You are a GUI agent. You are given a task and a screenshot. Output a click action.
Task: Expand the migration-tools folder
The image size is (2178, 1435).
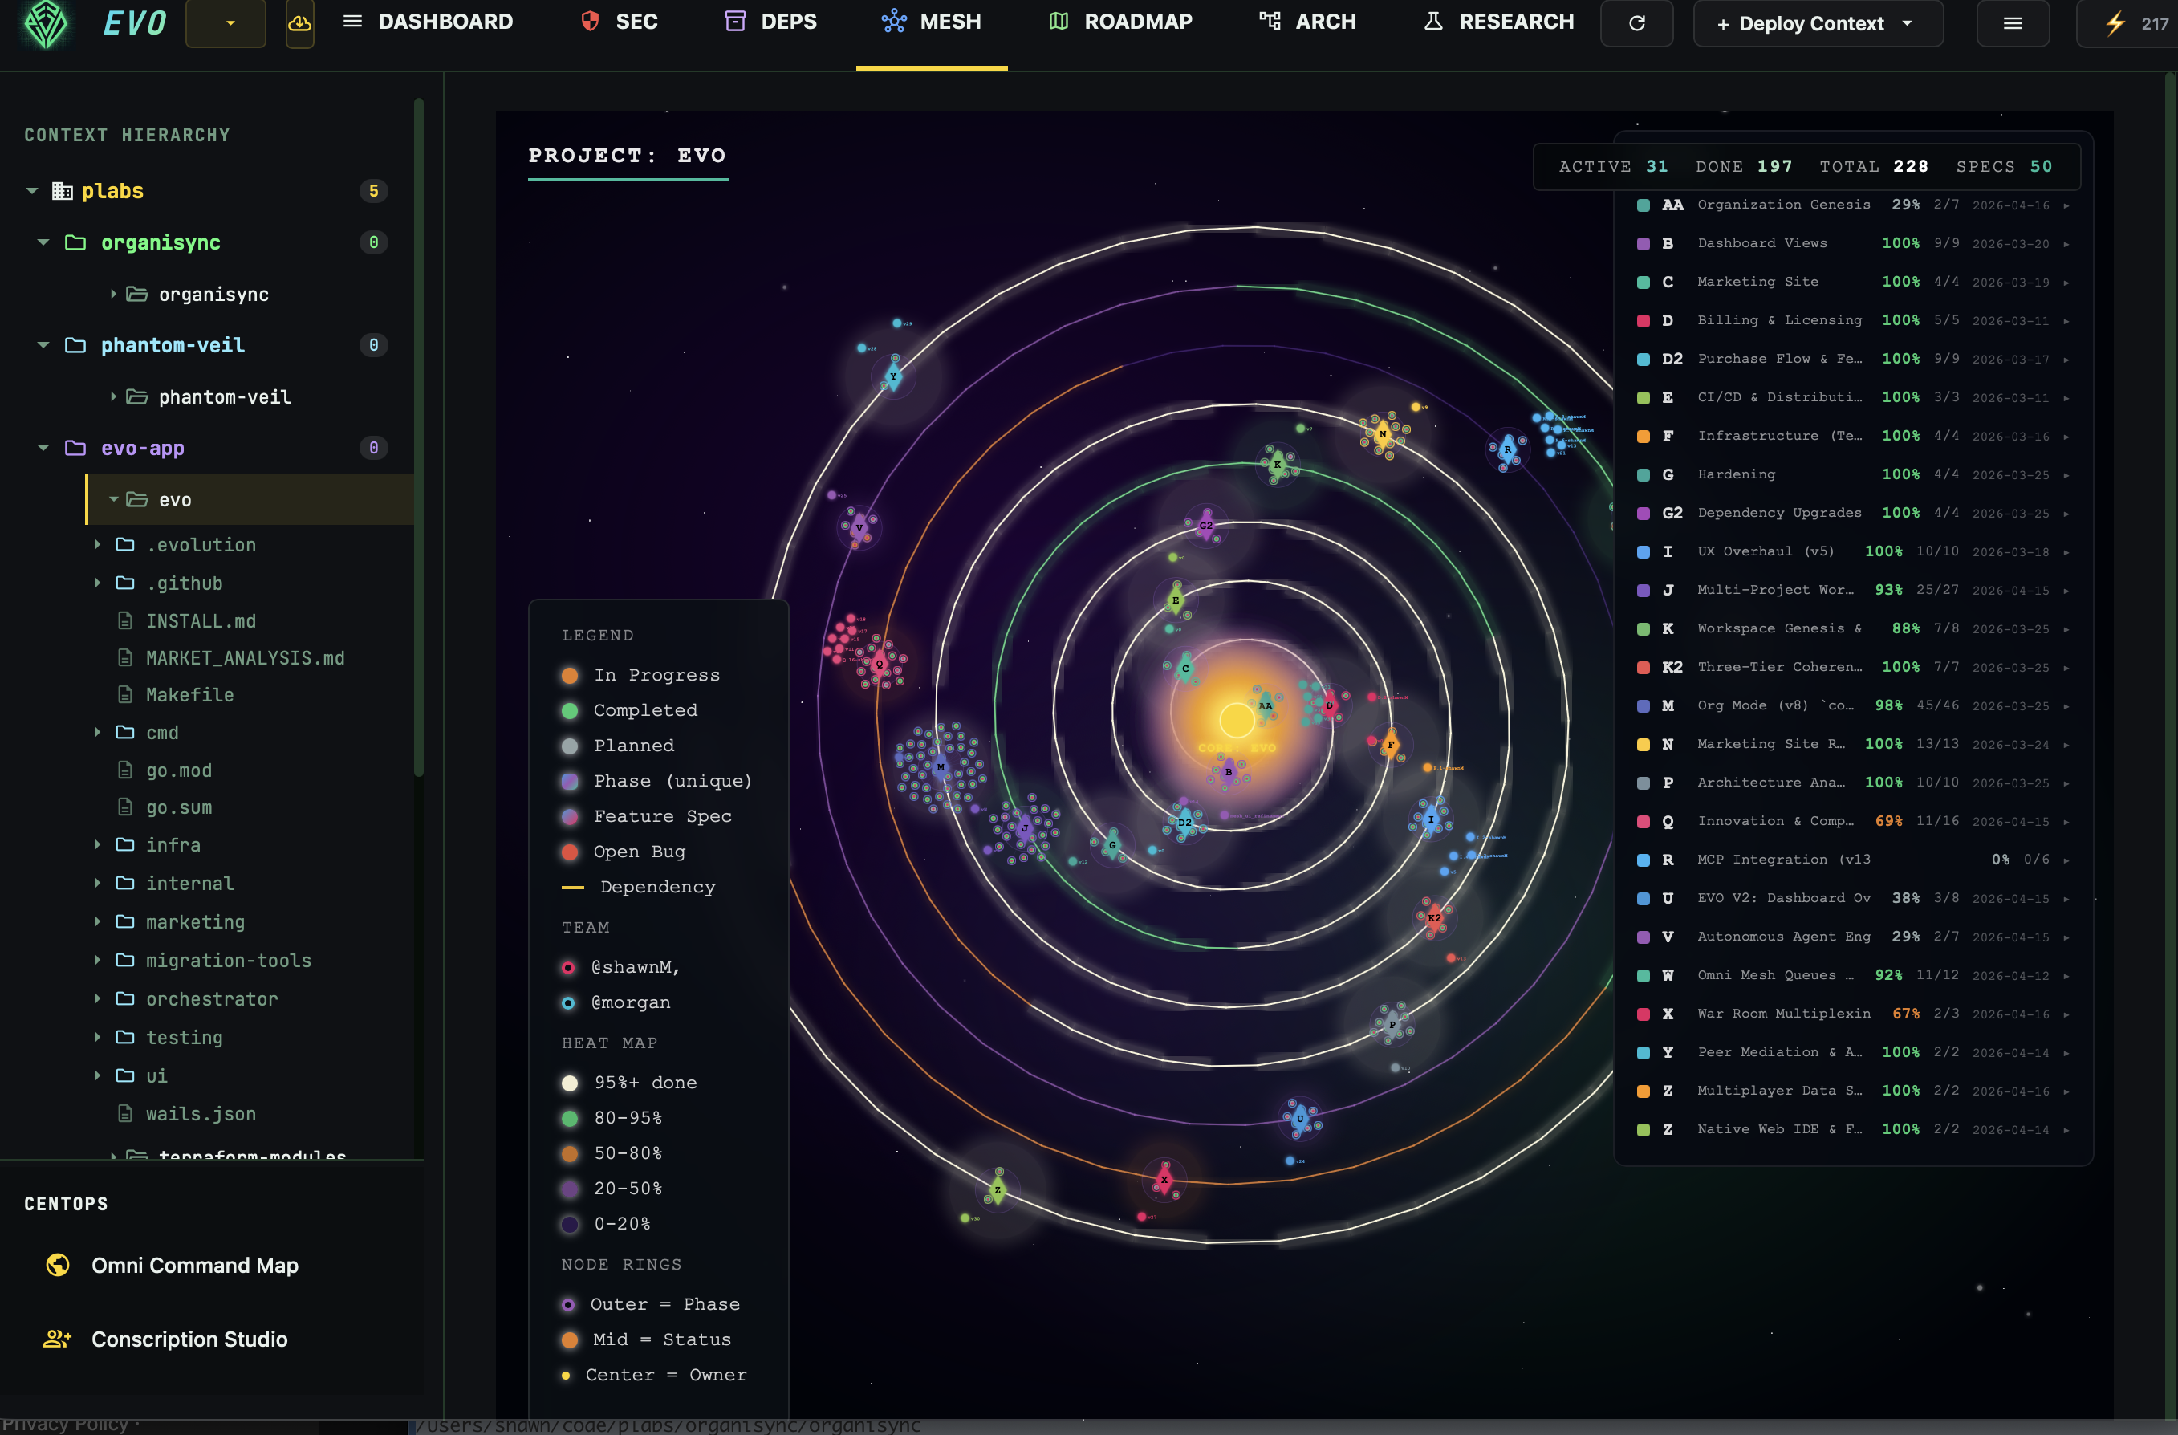point(97,960)
